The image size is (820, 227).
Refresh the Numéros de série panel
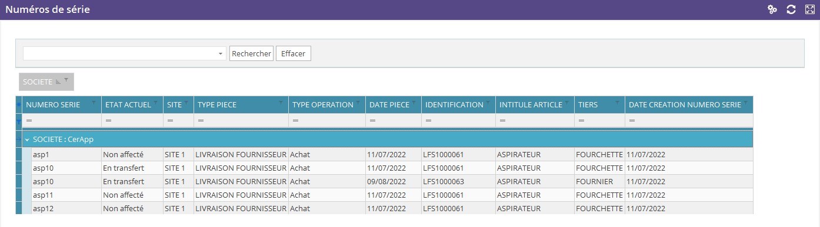pos(791,9)
